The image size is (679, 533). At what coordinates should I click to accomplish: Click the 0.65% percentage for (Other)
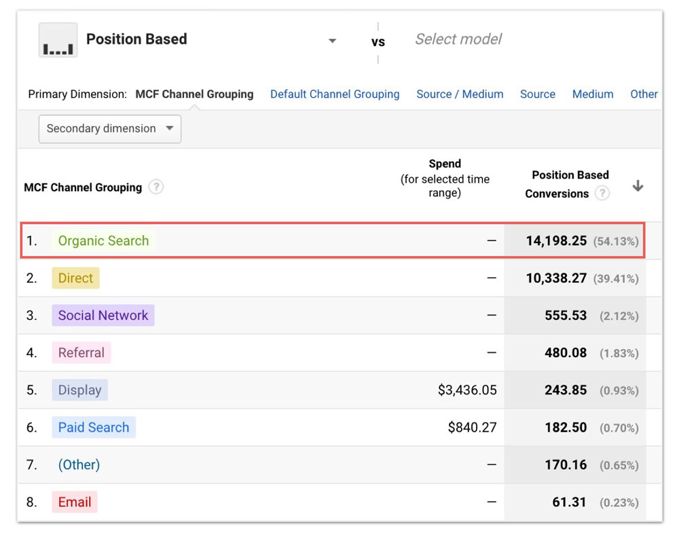(619, 465)
